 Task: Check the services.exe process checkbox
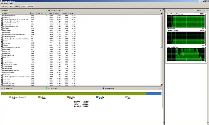coord(2,49)
